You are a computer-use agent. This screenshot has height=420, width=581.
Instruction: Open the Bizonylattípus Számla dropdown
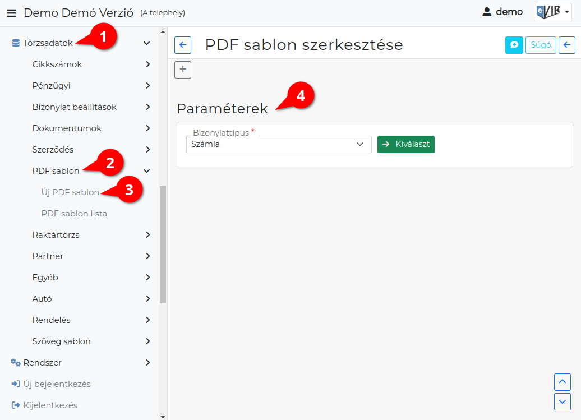click(x=279, y=145)
